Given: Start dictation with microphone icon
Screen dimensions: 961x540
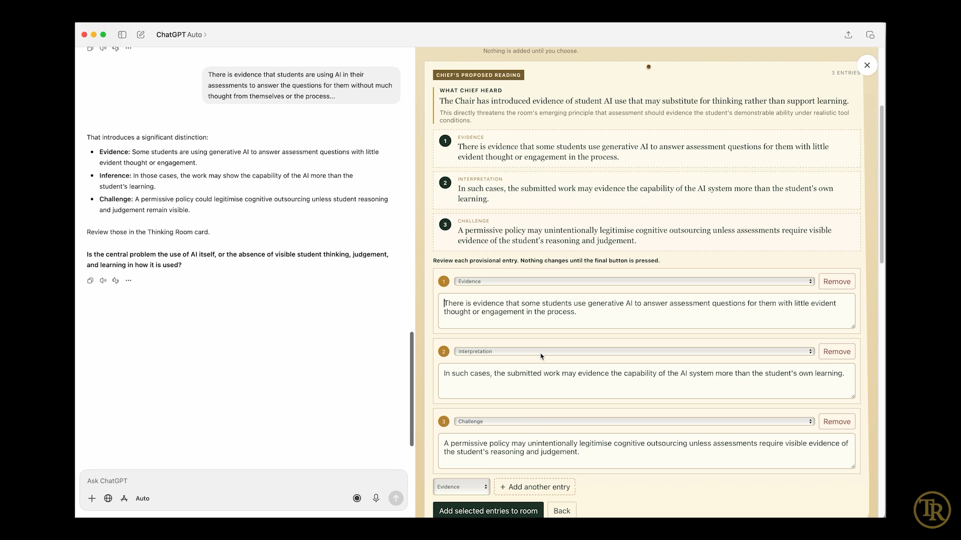Looking at the screenshot, I should tap(376, 498).
